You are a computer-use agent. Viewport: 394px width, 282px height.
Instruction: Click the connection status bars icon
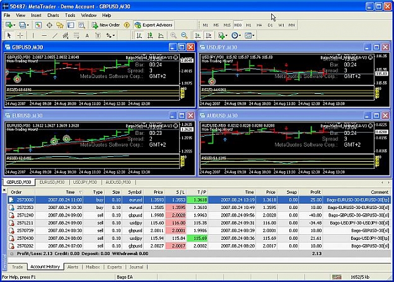click(337, 277)
